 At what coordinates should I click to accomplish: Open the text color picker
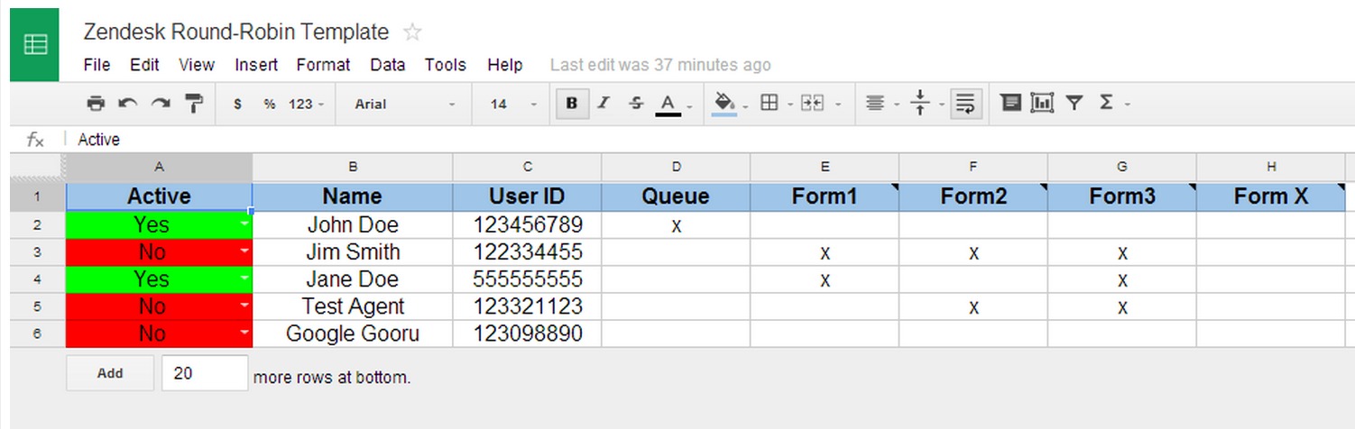[673, 105]
